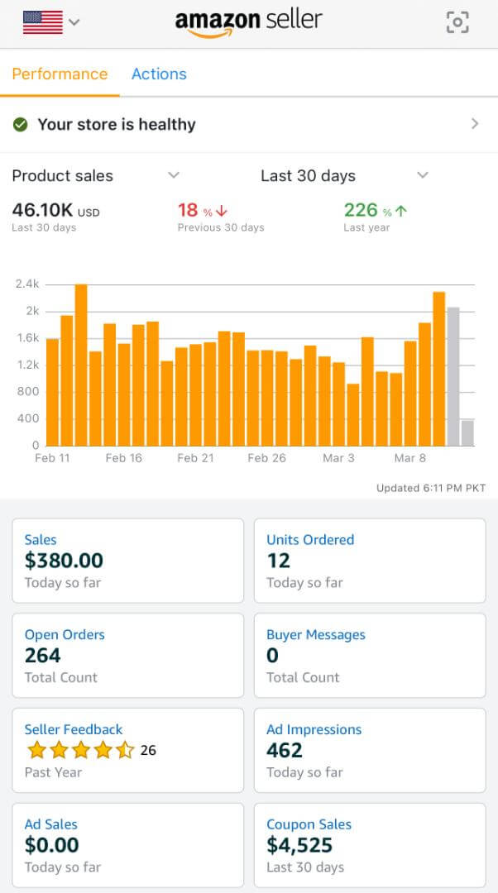Screen dimensions: 498x893
Task: Expand store health details chevron
Action: point(475,124)
